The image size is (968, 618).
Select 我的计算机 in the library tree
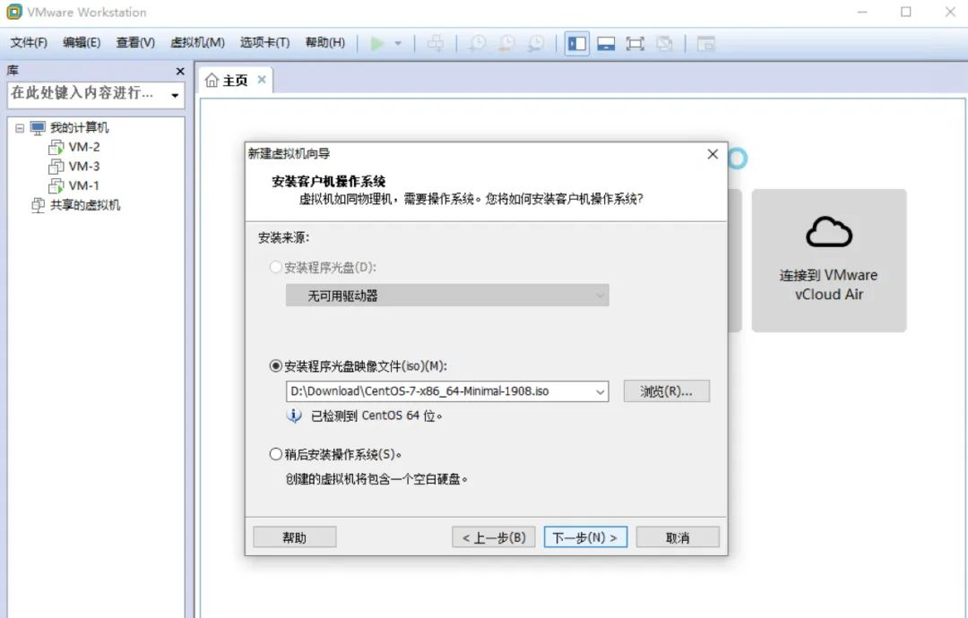click(x=79, y=128)
